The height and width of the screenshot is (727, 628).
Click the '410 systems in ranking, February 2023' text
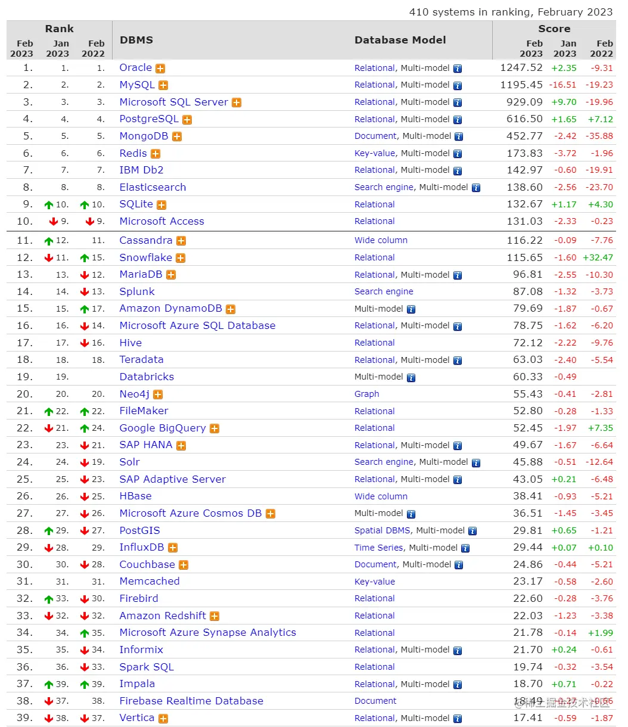511,12
